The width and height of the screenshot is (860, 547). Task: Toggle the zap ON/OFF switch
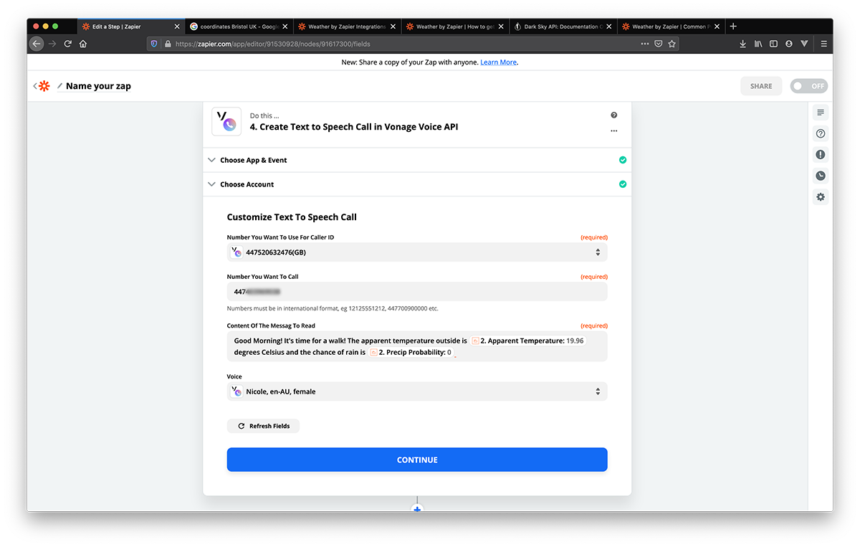809,86
